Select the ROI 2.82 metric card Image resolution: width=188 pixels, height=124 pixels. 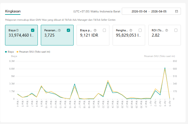point(165,35)
